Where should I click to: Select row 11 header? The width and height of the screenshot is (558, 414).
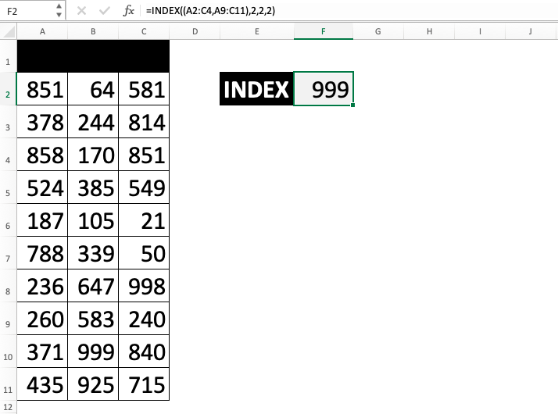point(8,384)
